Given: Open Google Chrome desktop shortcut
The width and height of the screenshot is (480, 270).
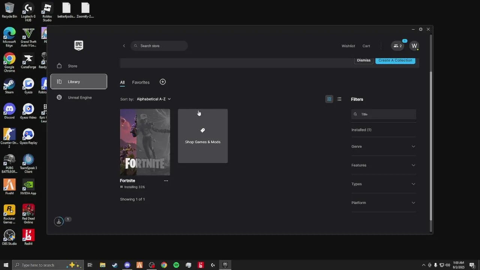Looking at the screenshot, I should [9, 62].
